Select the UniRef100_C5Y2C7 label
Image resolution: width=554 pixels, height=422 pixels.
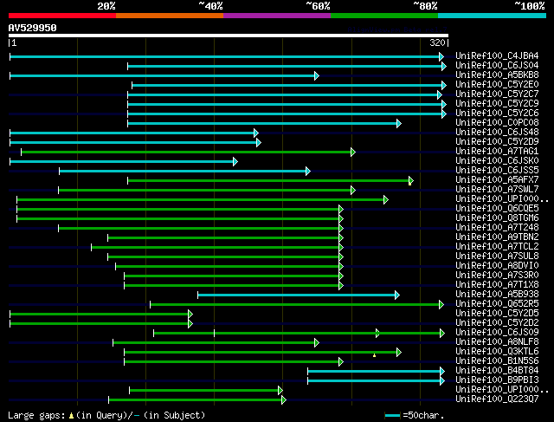(x=497, y=94)
